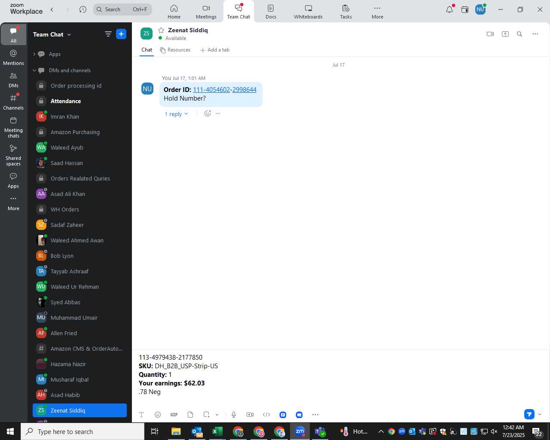550x440 pixels.
Task: Open chat with Muhammad Umair
Action: click(80, 318)
